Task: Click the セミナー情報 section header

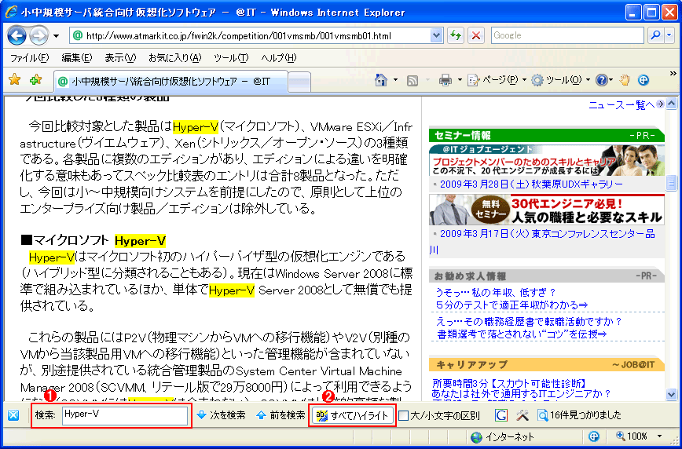Action: point(547,135)
